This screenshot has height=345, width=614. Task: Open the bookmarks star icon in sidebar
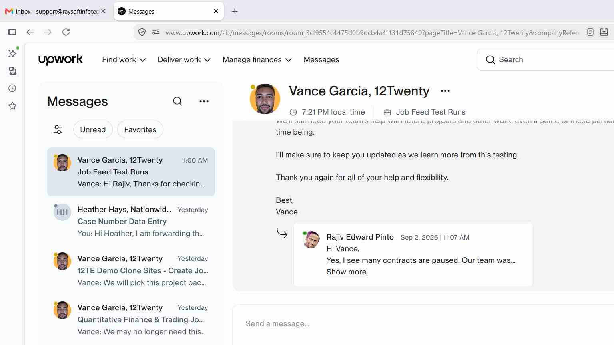tap(12, 106)
